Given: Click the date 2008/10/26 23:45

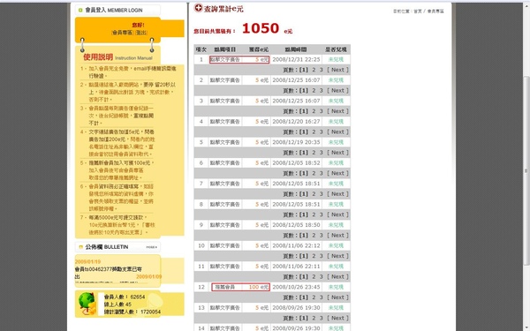Looking at the screenshot, I should point(296,287).
